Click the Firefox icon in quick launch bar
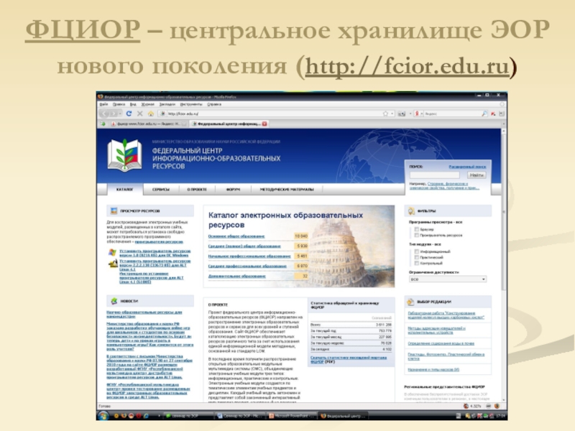The height and width of the screenshot is (431, 575). [x=124, y=416]
